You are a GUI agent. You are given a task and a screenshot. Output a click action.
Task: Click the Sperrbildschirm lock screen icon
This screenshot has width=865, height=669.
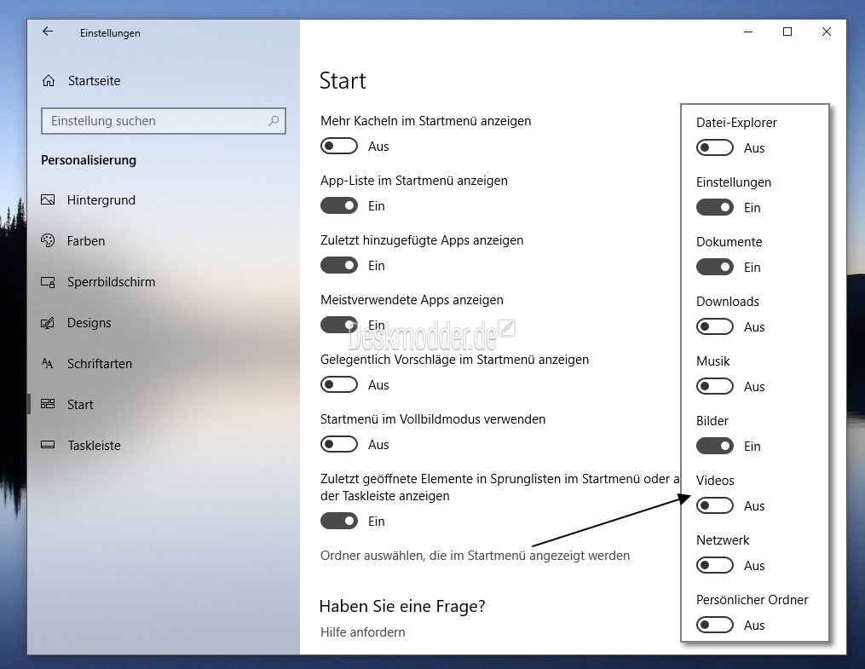point(48,282)
